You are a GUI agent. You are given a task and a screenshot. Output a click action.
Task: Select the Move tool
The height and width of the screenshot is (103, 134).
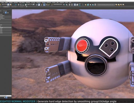coord(19,5)
